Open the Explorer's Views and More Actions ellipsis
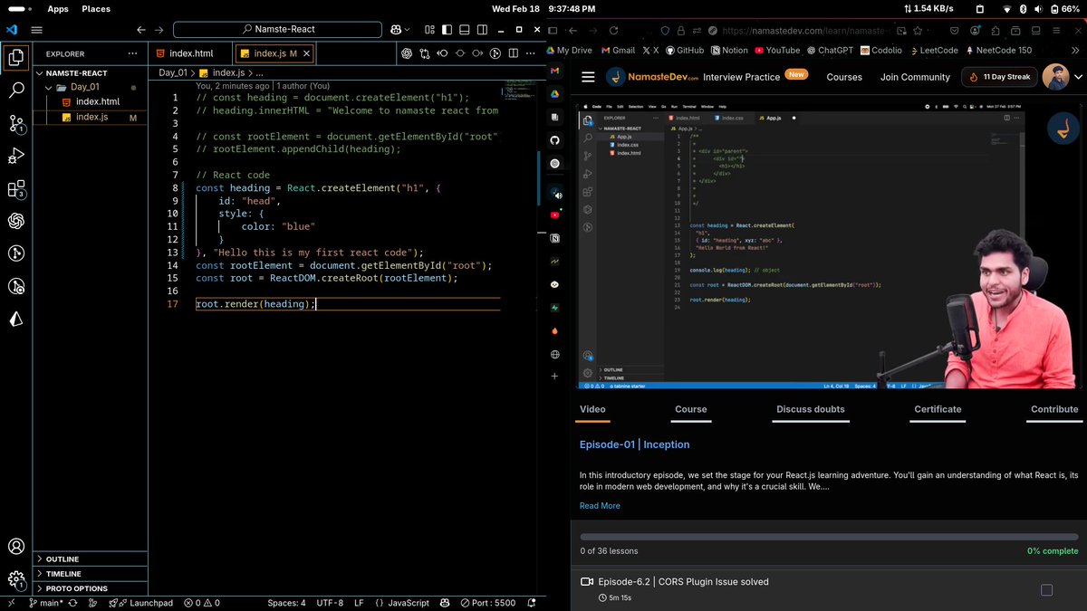The height and width of the screenshot is (611, 1087). pos(134,54)
